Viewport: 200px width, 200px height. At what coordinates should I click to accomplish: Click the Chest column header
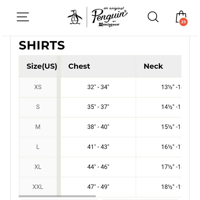point(79,66)
